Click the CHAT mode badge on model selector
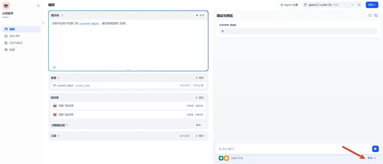 point(336,5)
